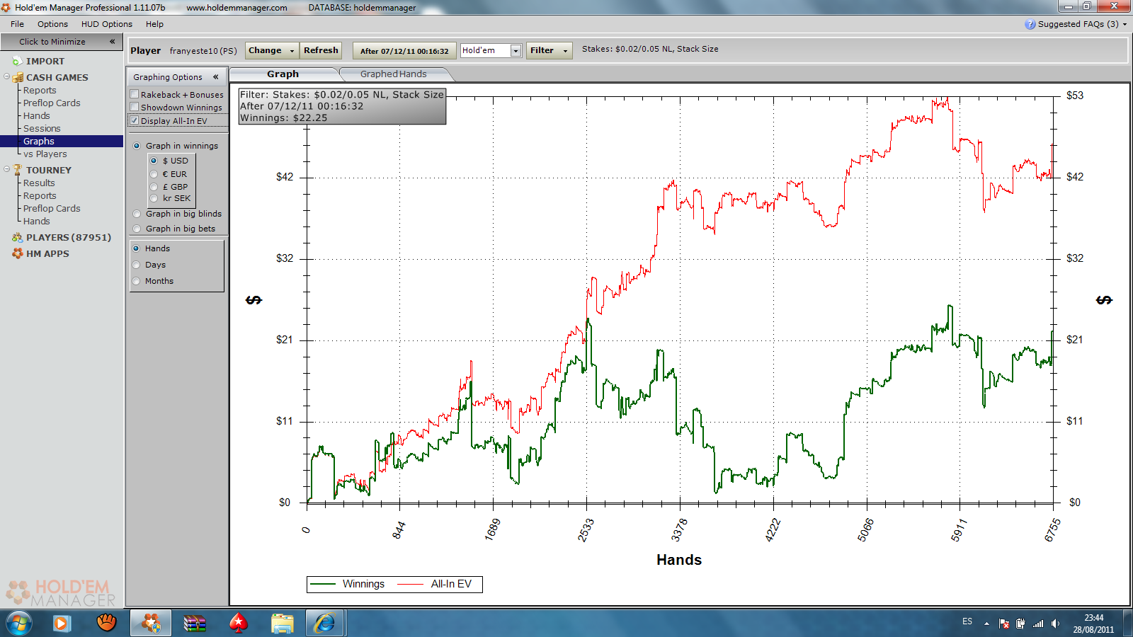Open the Filter dropdown button
This screenshot has height=637, width=1133.
[549, 50]
